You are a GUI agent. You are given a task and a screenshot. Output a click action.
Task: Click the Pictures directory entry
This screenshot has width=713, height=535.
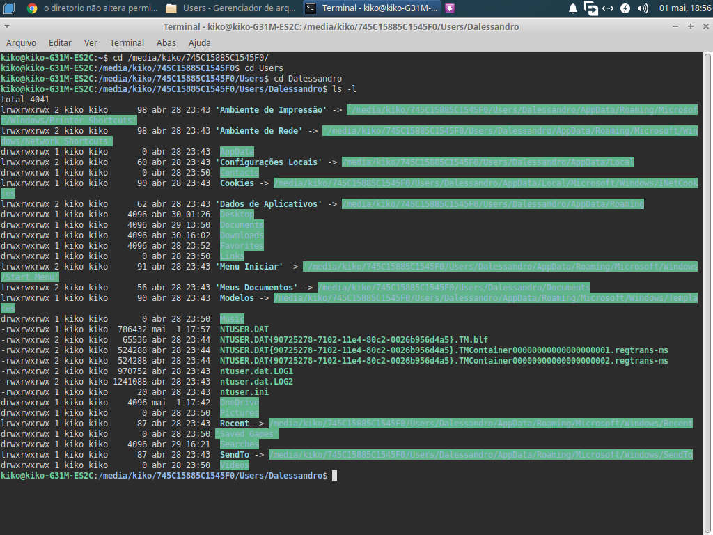pyautogui.click(x=240, y=413)
